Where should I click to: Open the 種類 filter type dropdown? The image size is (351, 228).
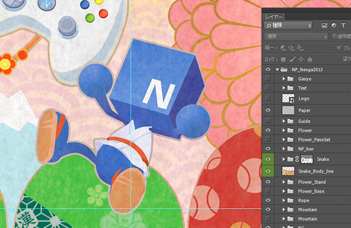(288, 25)
